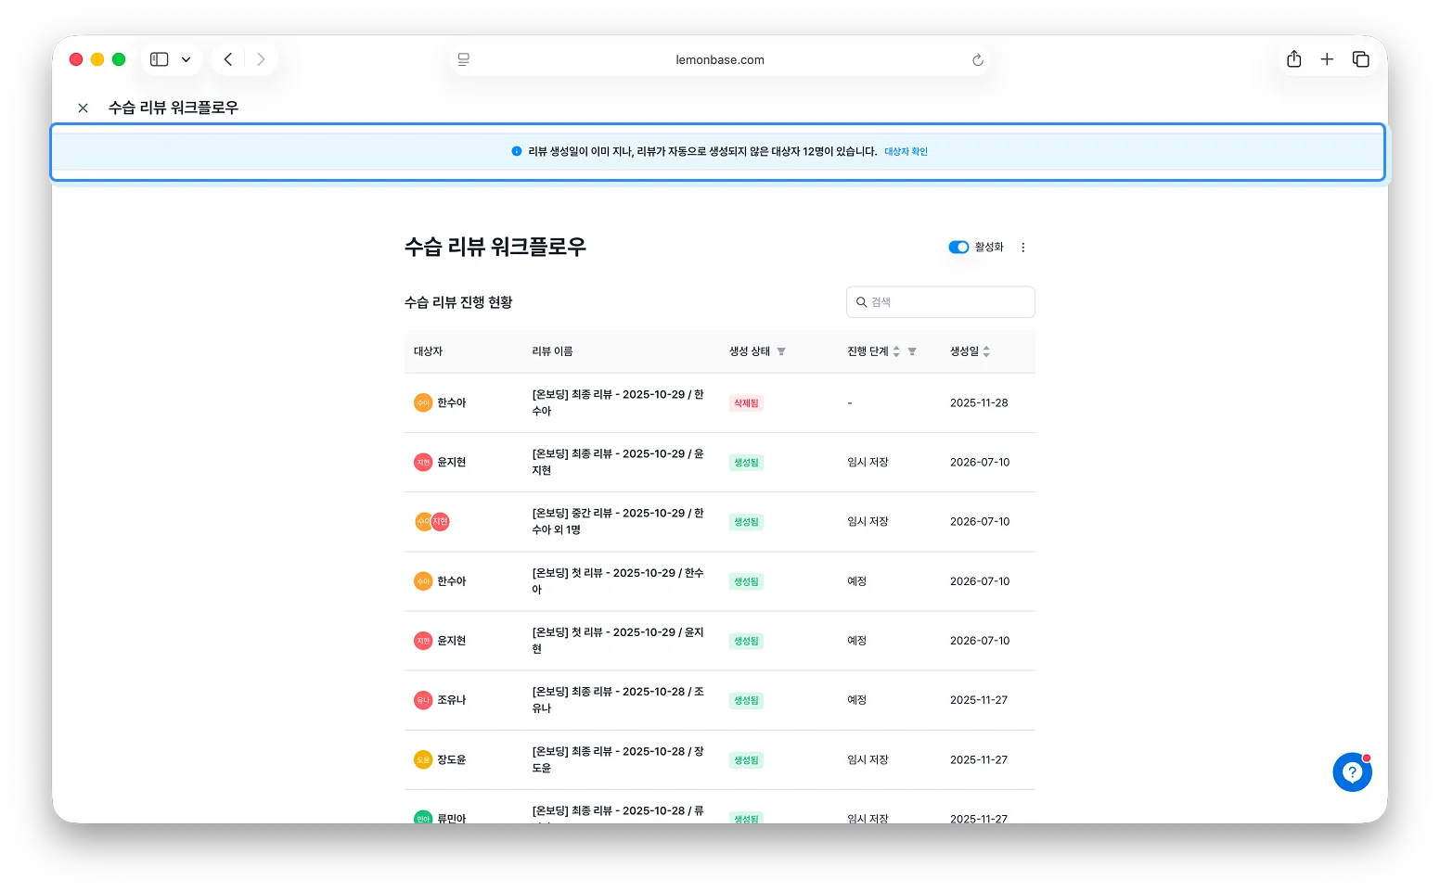
Task: Click the Safari sidebar toggle icon
Action: point(160,59)
